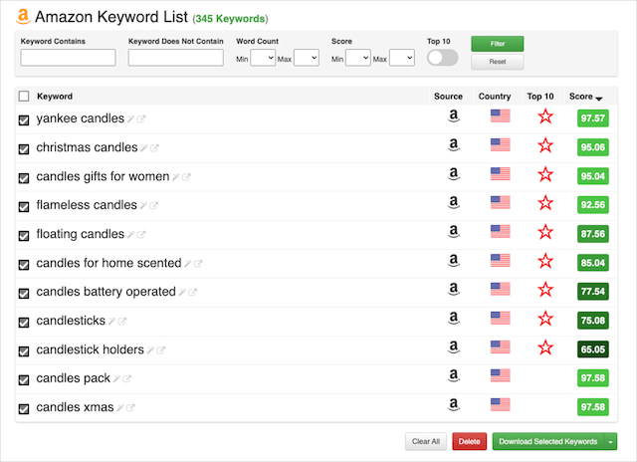Open the Score Max dropdown
The image size is (637, 462).
coord(401,59)
